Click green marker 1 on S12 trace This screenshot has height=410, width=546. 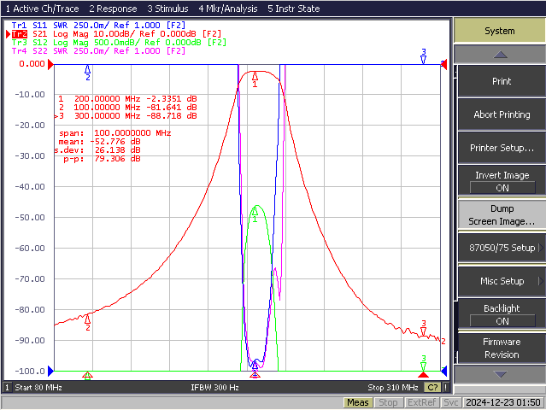[x=255, y=214]
